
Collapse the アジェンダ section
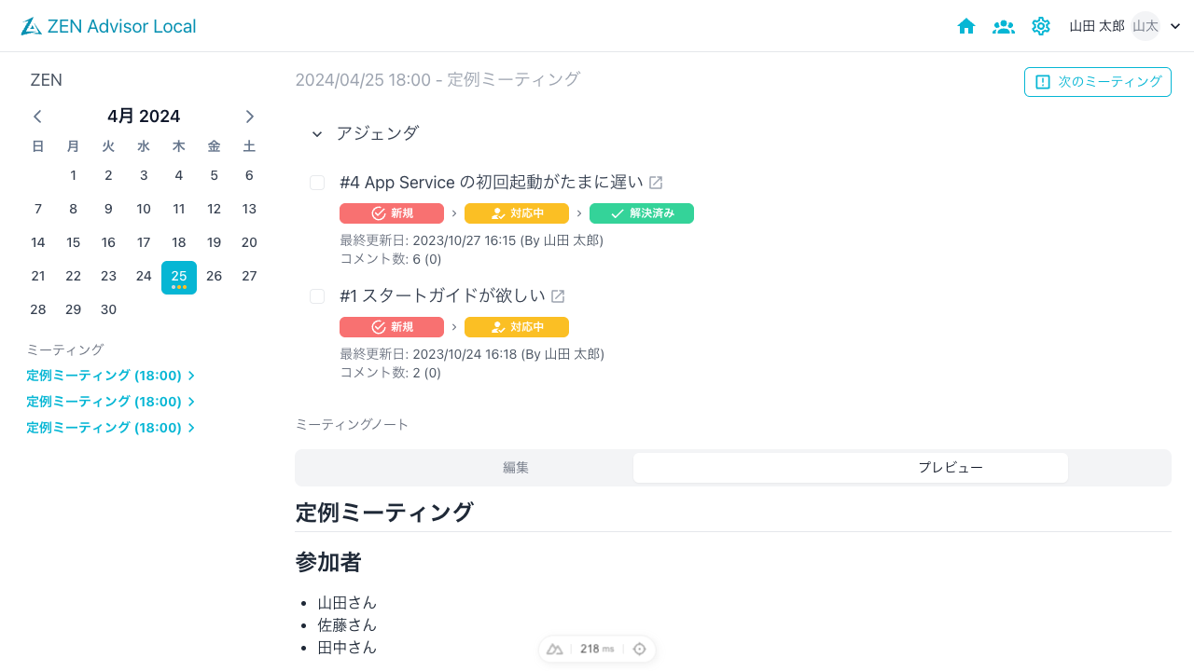317,134
